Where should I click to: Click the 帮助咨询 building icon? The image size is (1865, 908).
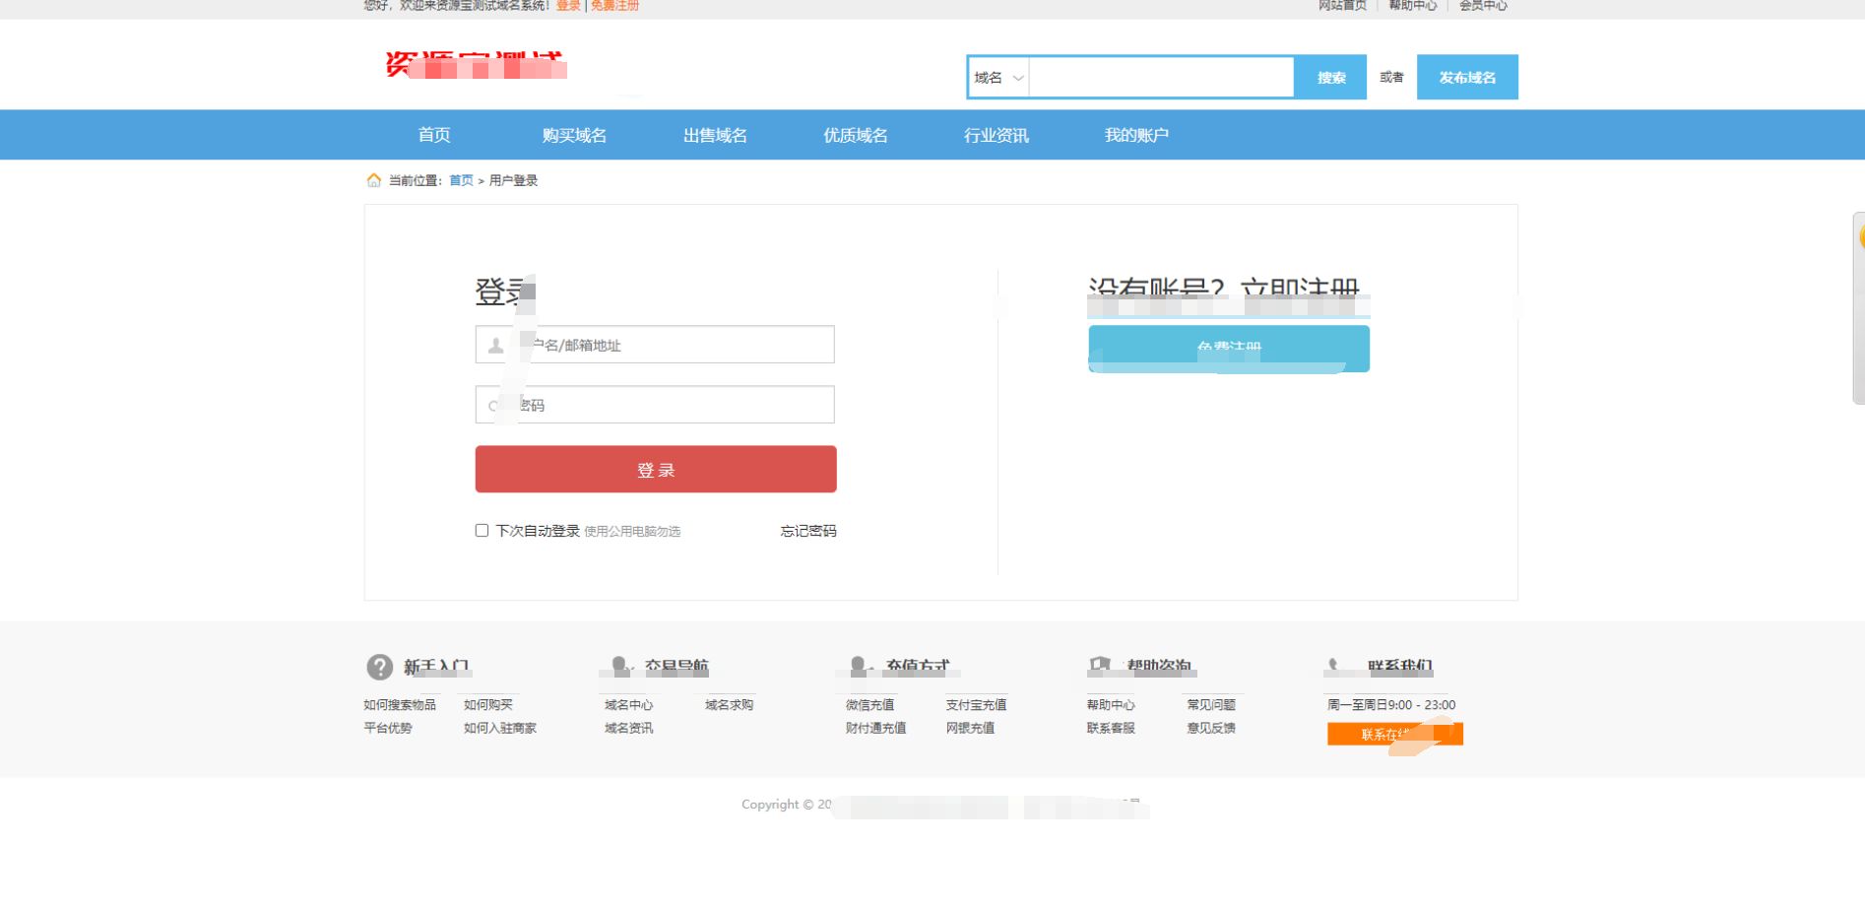(x=1098, y=666)
